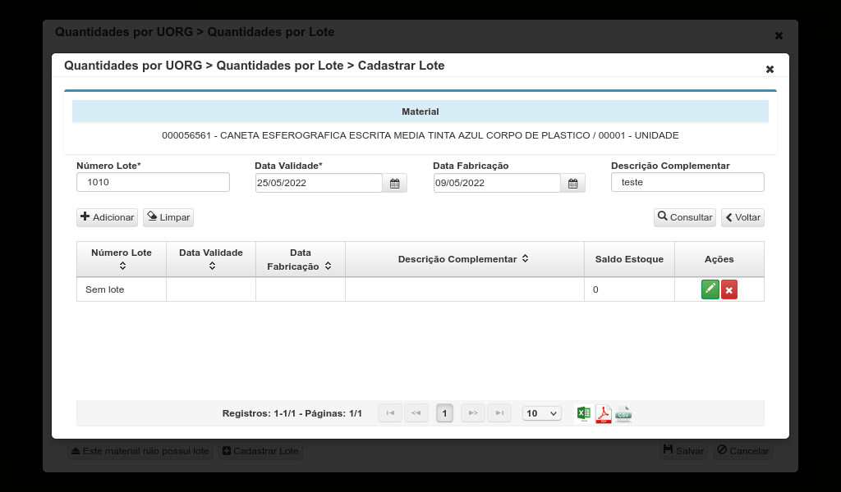Viewport: 841px width, 492px height.
Task: Export table to Excel
Action: tap(584, 413)
